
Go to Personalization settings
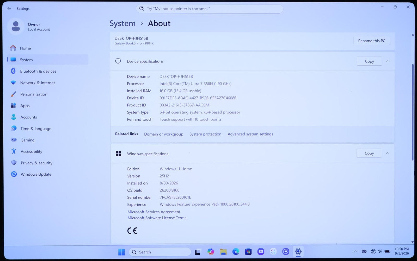tap(34, 94)
